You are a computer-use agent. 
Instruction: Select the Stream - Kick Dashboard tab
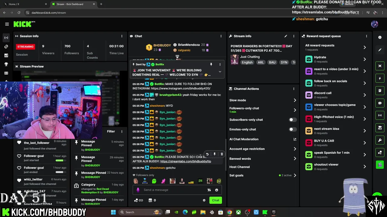73,4
